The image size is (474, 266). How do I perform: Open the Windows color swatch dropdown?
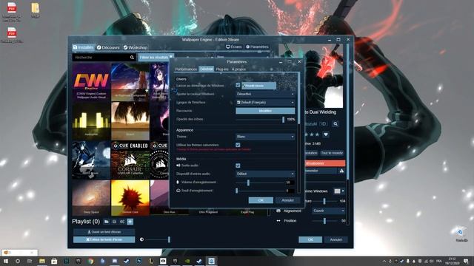coord(339,191)
